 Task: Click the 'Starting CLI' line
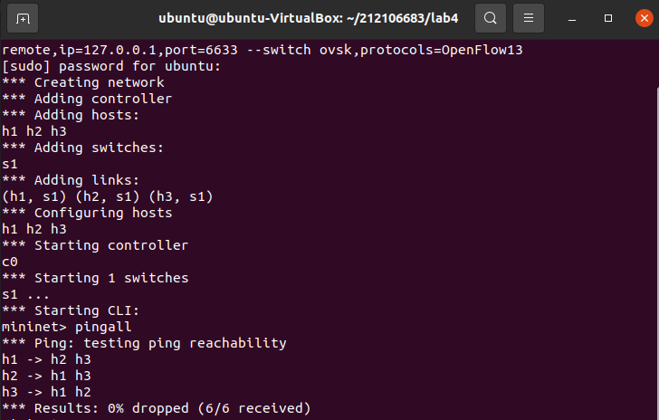click(x=71, y=310)
